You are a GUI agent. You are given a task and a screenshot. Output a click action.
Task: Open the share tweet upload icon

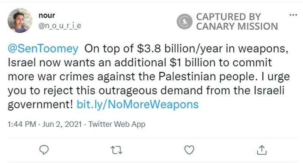pos(261,150)
